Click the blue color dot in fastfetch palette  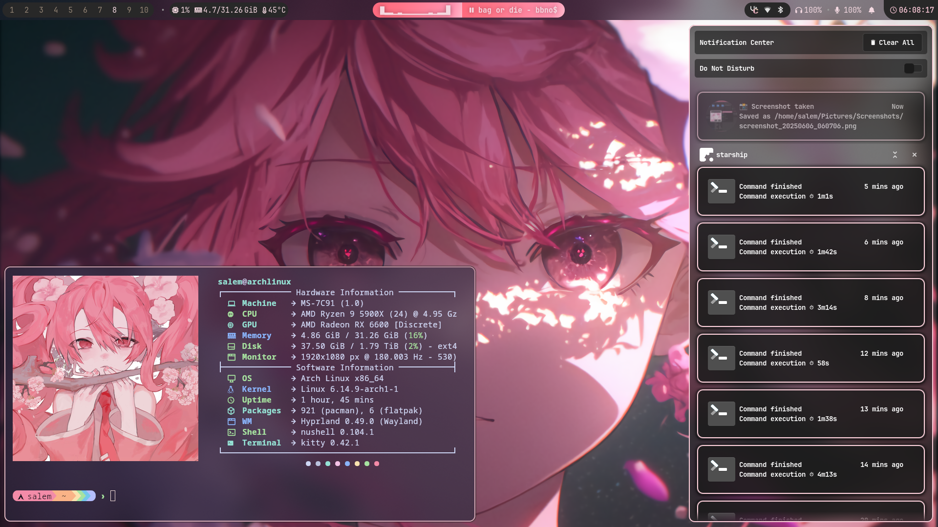click(x=347, y=464)
